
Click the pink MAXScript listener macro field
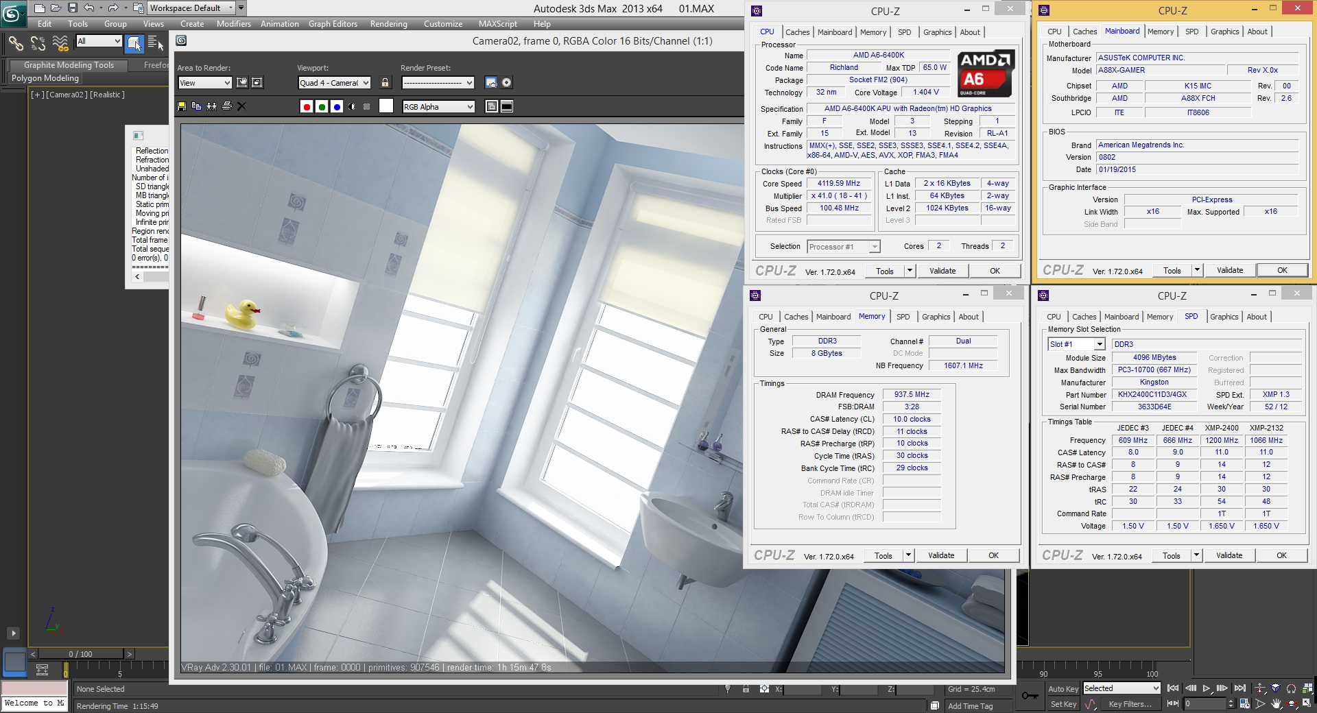(34, 688)
